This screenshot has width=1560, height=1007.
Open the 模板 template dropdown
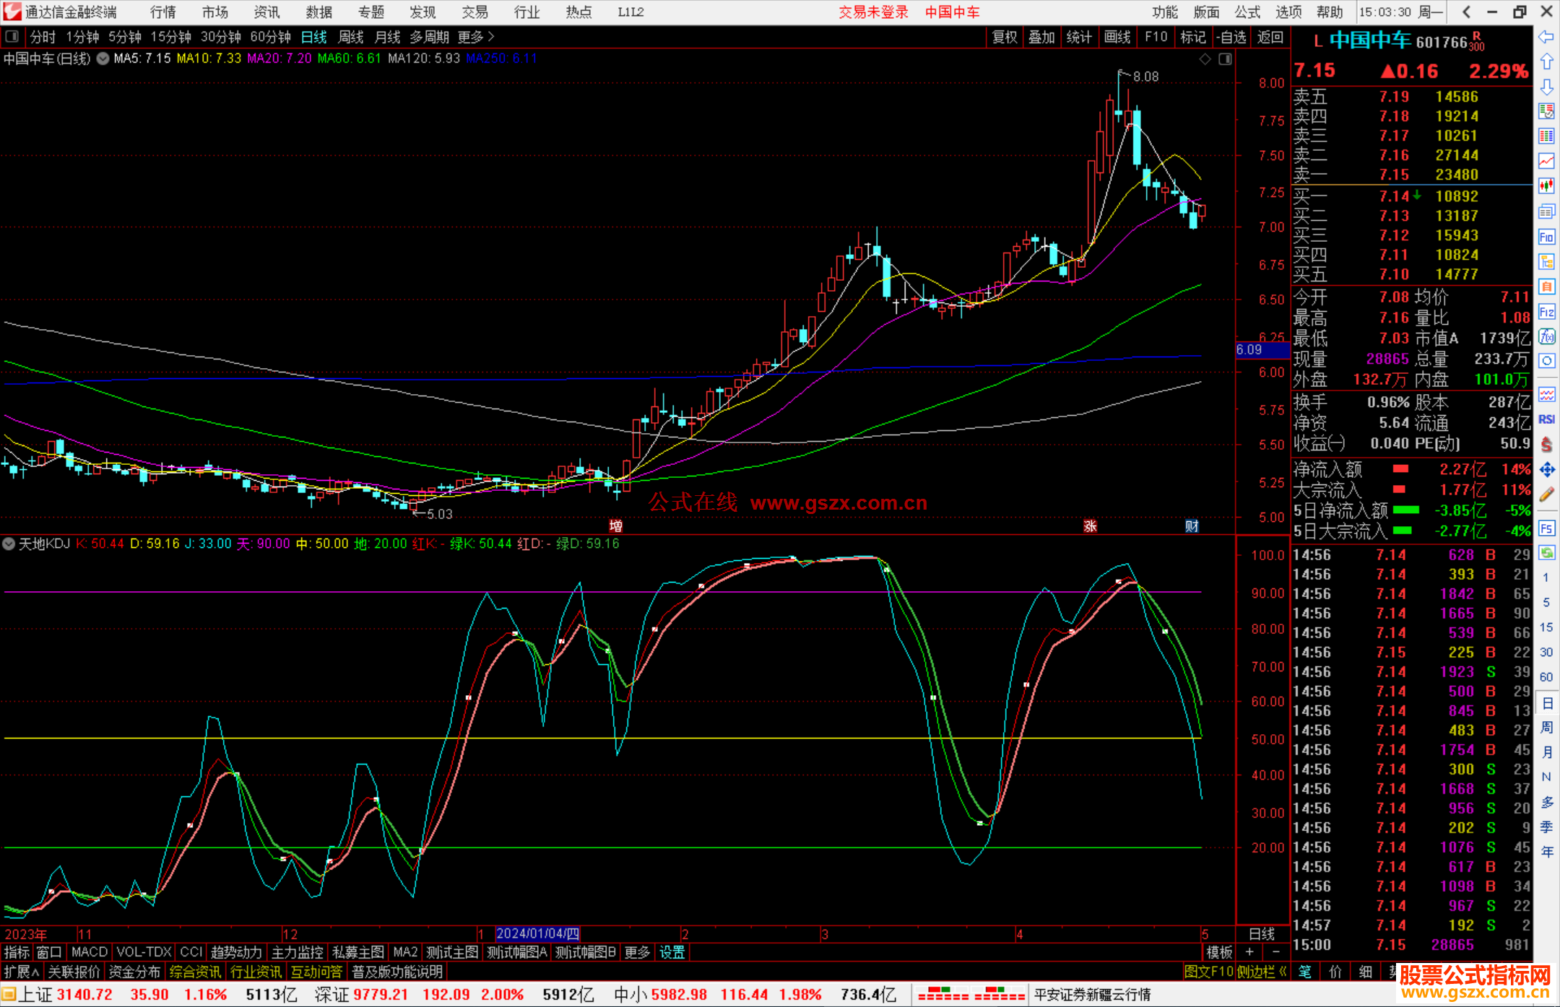tap(1219, 952)
